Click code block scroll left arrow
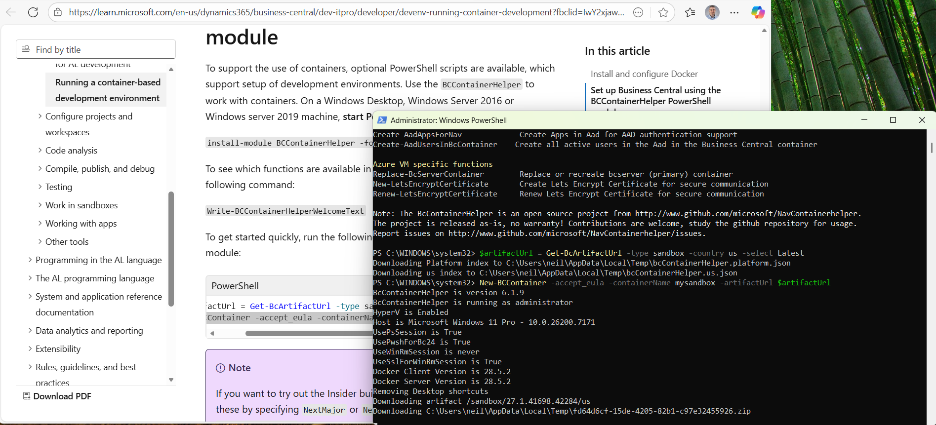The height and width of the screenshot is (425, 936). tap(212, 333)
